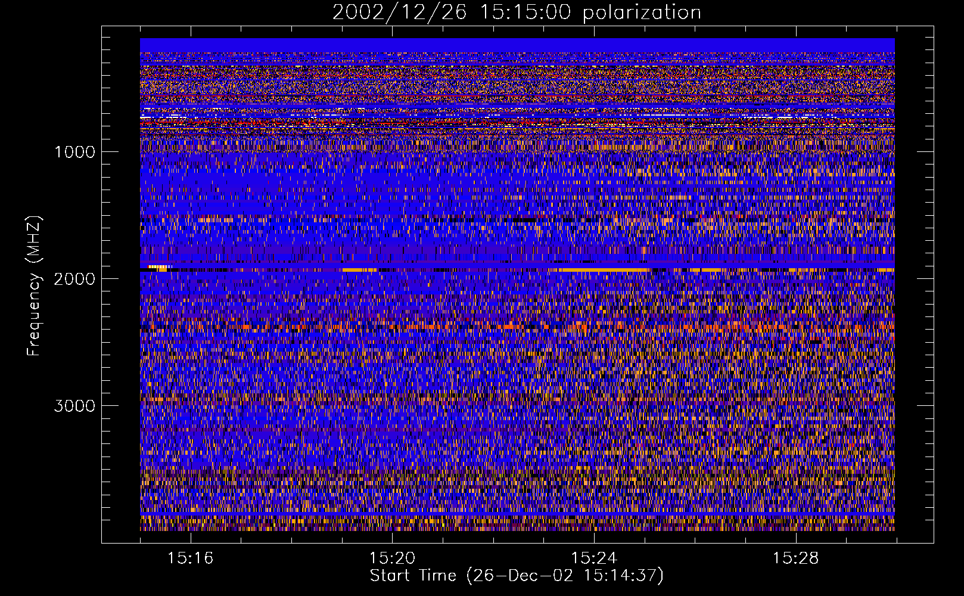The width and height of the screenshot is (964, 596).
Task: Click the 15:20 time tick label
Action: click(392, 558)
